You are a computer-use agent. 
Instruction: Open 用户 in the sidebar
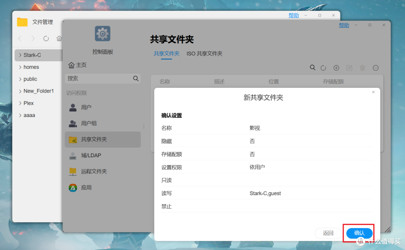click(x=102, y=107)
